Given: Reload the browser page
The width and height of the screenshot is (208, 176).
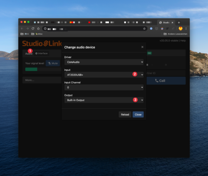Looking at the screenshot, I should [33, 29].
